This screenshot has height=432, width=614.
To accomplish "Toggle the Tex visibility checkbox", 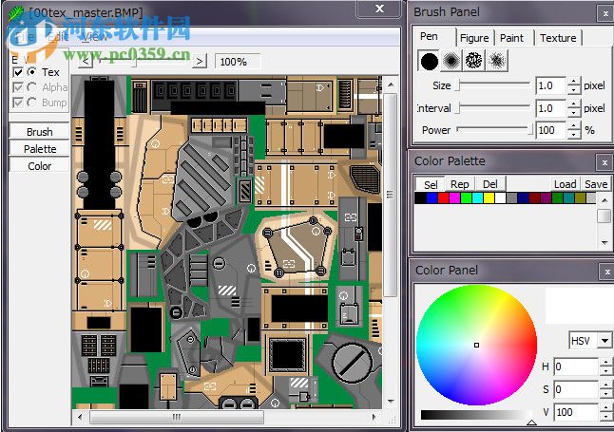I will [x=18, y=72].
